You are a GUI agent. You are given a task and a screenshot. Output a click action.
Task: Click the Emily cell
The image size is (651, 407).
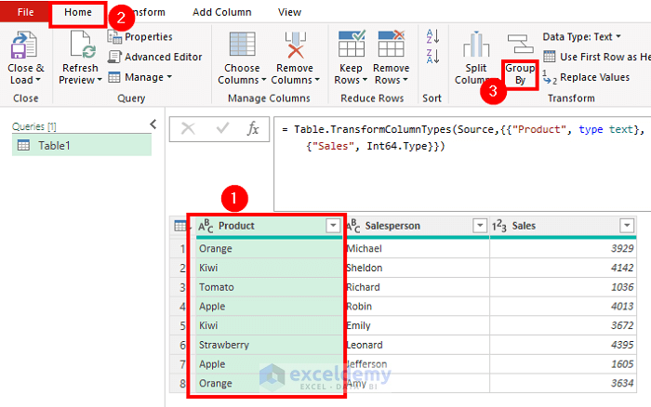coord(418,325)
